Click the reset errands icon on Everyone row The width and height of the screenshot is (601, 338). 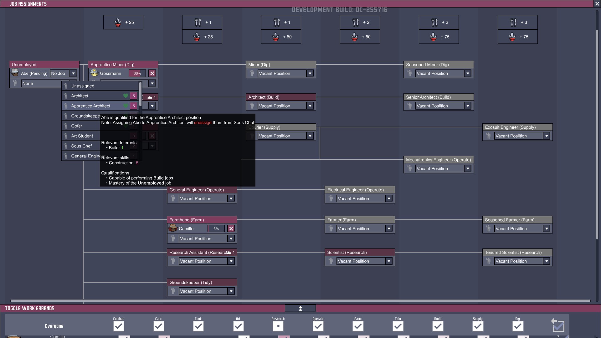click(558, 325)
